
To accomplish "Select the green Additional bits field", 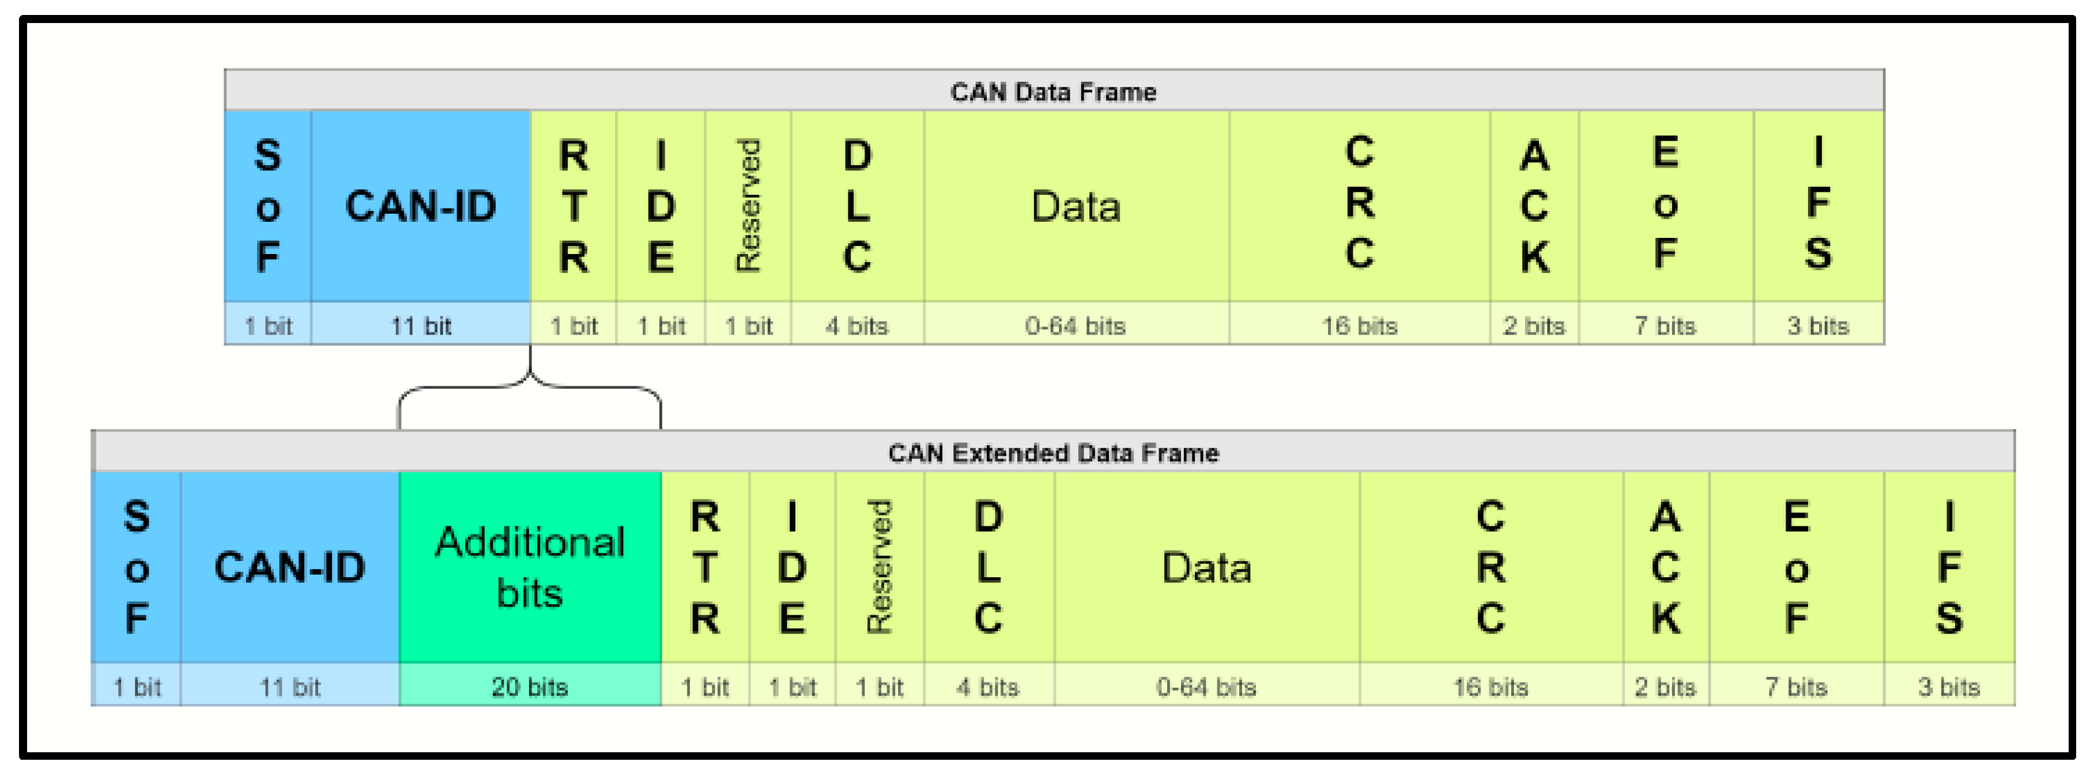I will tap(530, 567).
